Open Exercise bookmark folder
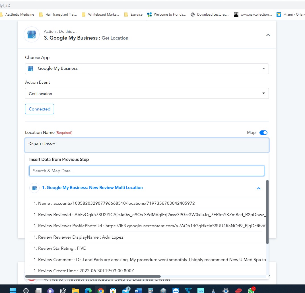 (x=133, y=15)
